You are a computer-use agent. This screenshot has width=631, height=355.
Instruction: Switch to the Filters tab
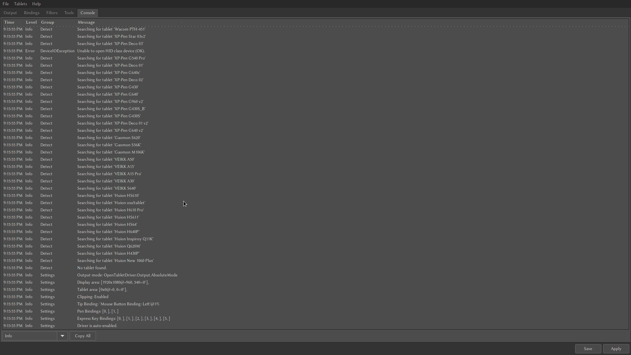pyautogui.click(x=52, y=12)
